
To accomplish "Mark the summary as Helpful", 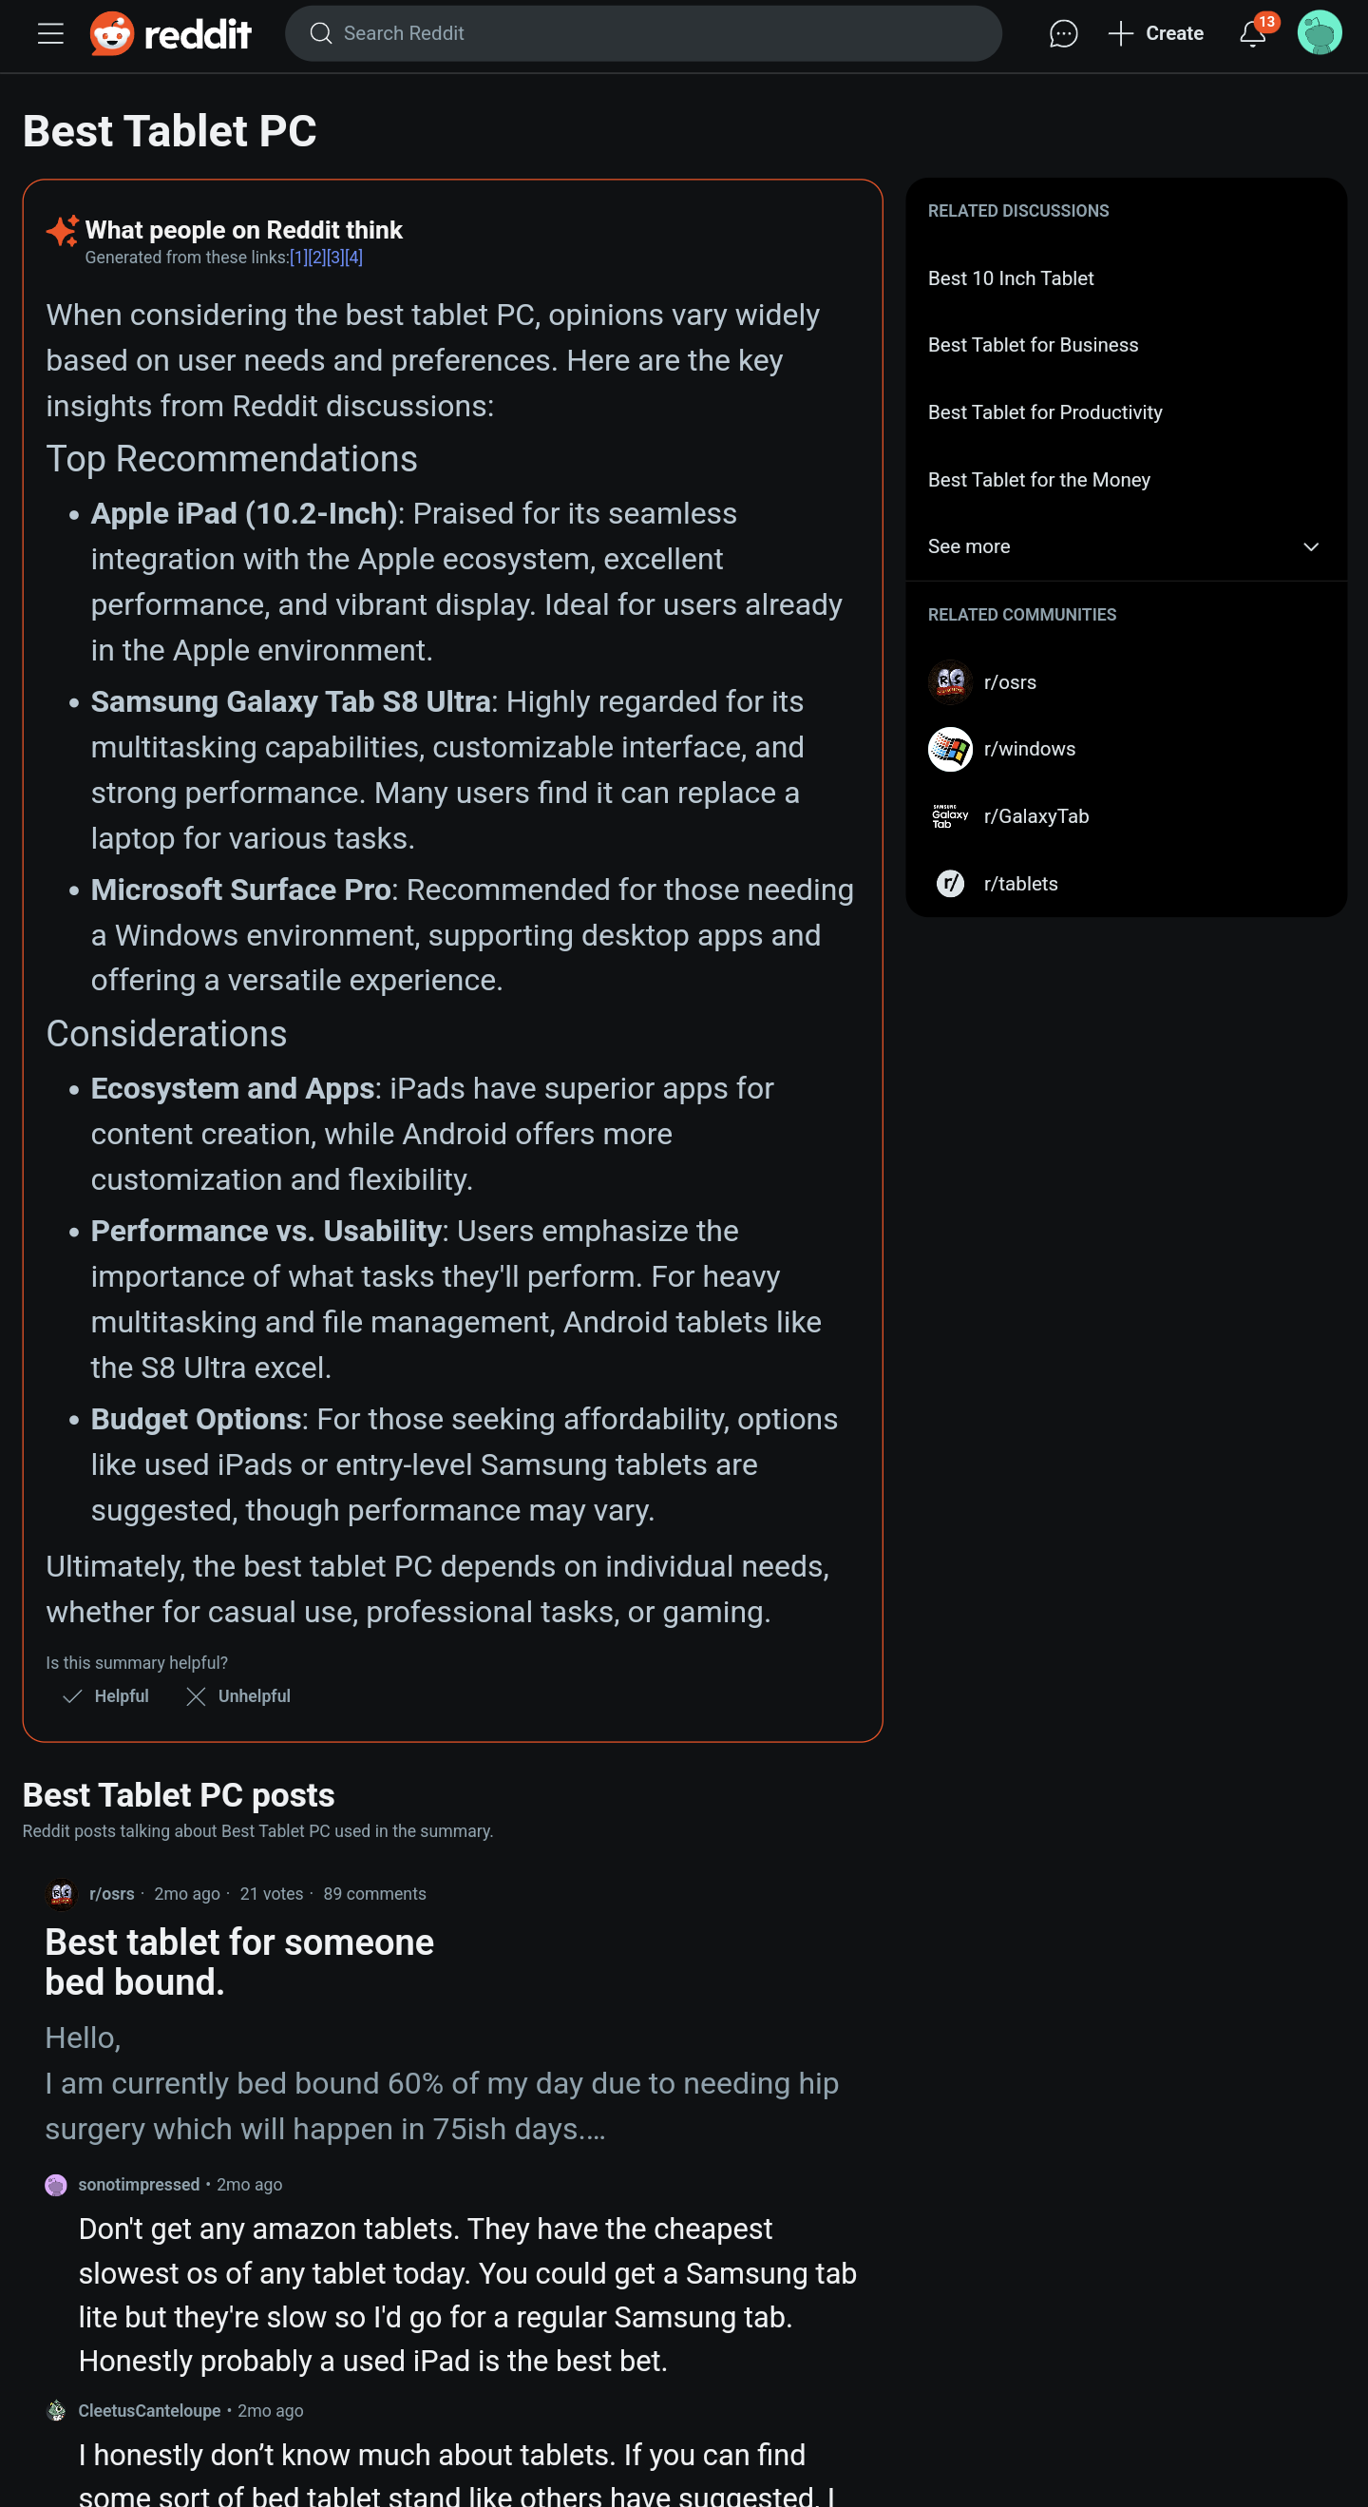I will coord(106,1696).
